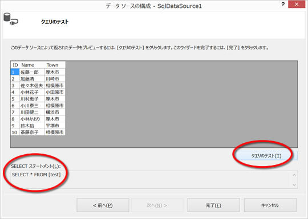This screenshot has width=308, height=219.
Task: Click the database data source icon
Action: (11, 19)
